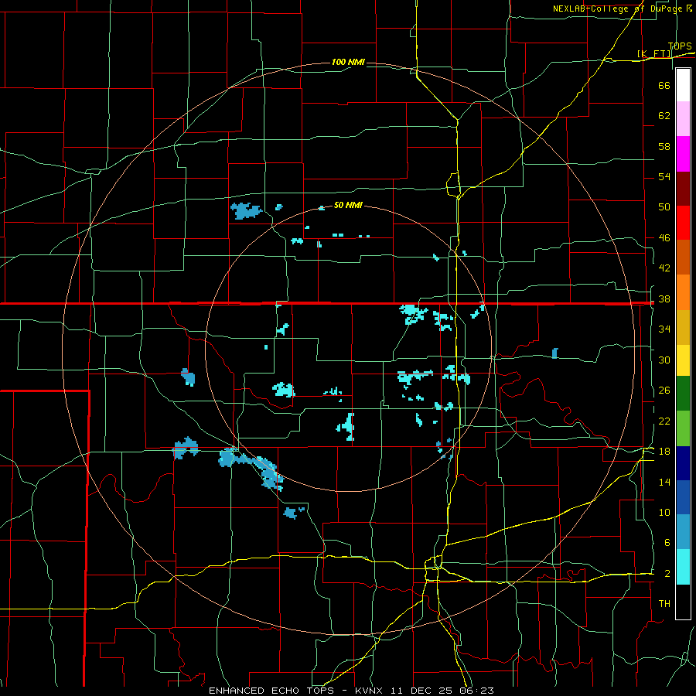Screen dimensions: 696x696
Task: Click the 50 legend value
Action: coord(664,206)
